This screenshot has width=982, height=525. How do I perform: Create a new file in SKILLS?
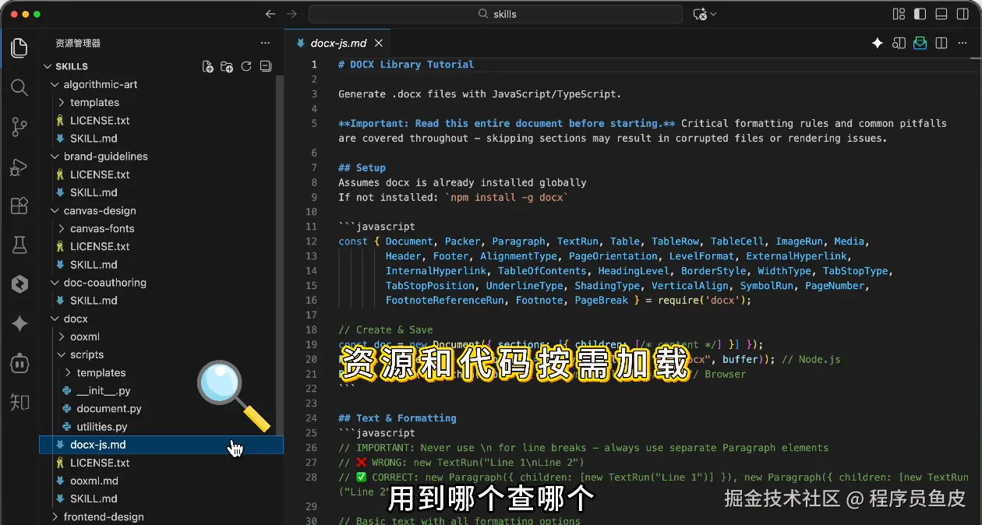pos(207,66)
